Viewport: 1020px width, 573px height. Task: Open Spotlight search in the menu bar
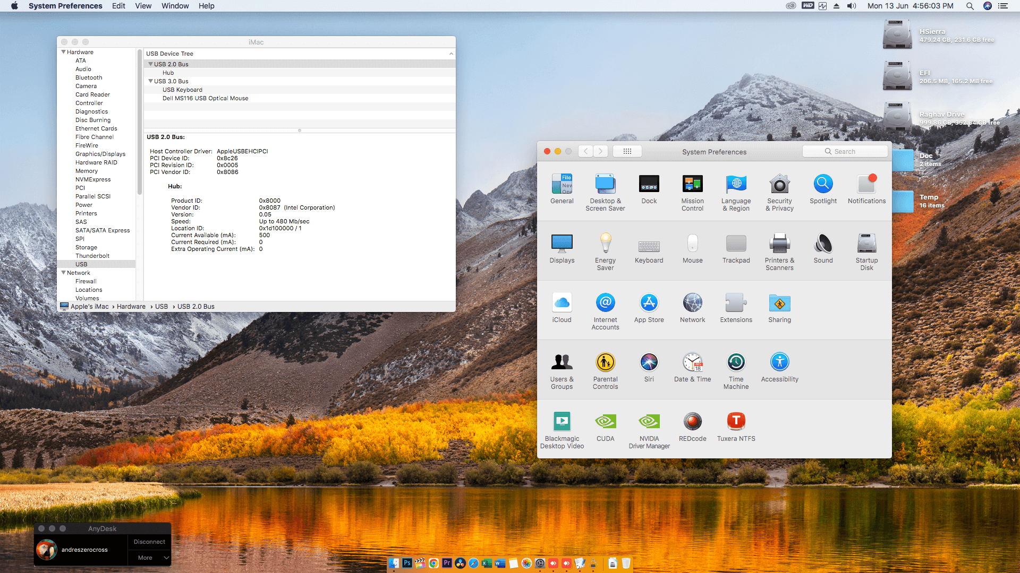point(970,6)
